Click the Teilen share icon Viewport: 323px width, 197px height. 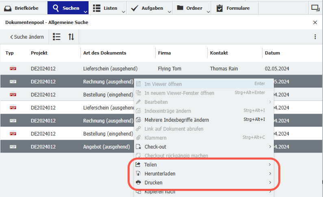click(x=138, y=165)
